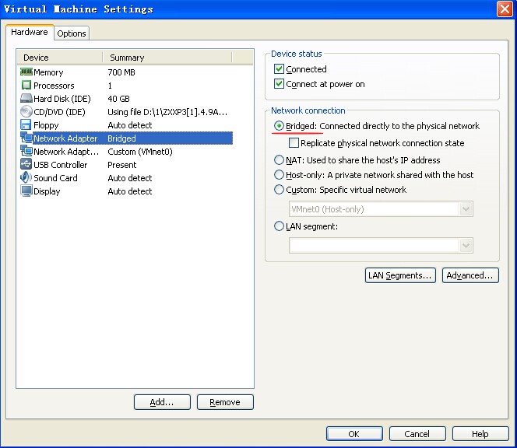Screen dimensions: 517x448
Task: Click the CD/DVD (IDE) disc icon
Action: point(26,111)
